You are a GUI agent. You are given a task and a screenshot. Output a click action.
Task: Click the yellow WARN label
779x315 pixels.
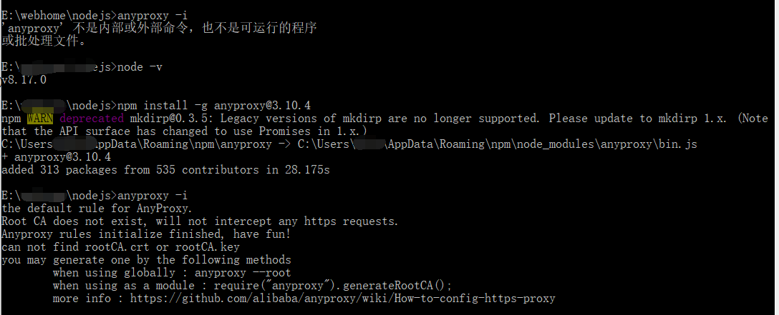tap(40, 119)
